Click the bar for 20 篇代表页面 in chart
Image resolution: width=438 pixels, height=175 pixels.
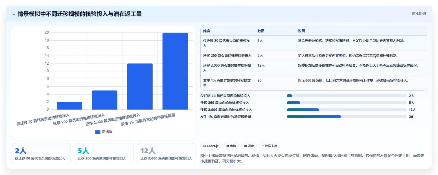point(69,106)
